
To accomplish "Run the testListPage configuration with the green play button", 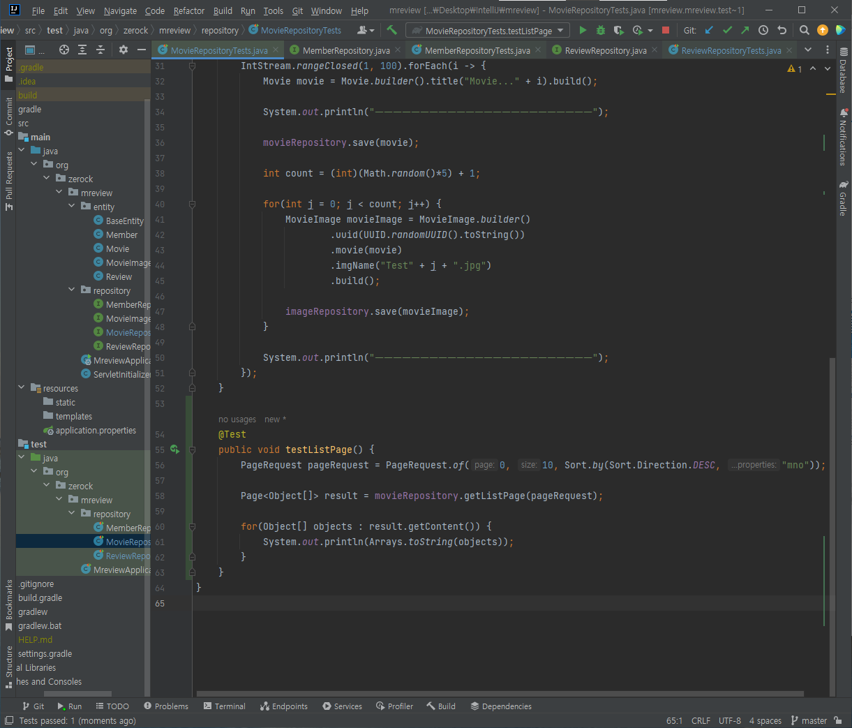I will coord(583,30).
